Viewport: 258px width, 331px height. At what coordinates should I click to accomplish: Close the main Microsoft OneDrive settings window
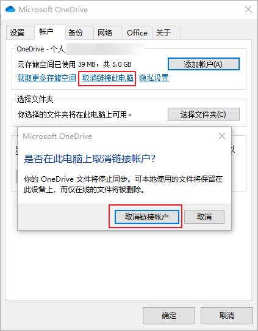coord(248,9)
